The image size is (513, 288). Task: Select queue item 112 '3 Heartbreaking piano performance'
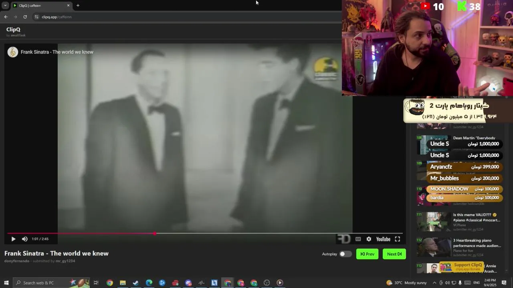point(459,247)
